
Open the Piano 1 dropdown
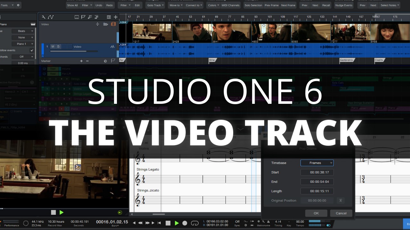(x=23, y=44)
